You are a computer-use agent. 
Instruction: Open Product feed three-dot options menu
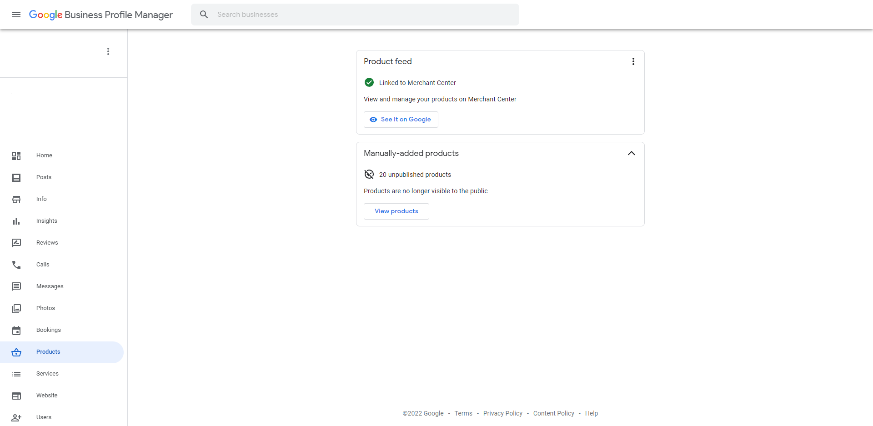pos(633,61)
